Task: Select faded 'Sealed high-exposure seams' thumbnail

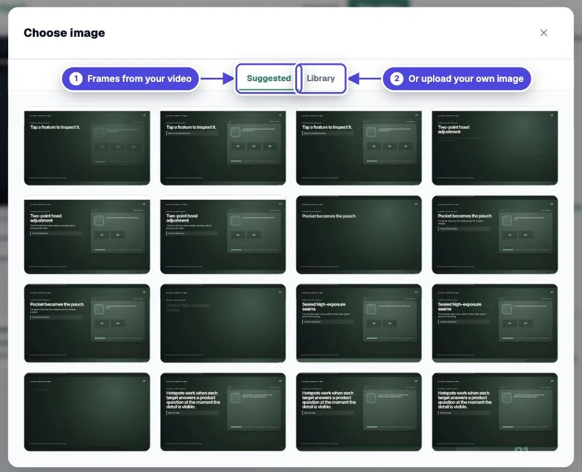Action: (223, 323)
